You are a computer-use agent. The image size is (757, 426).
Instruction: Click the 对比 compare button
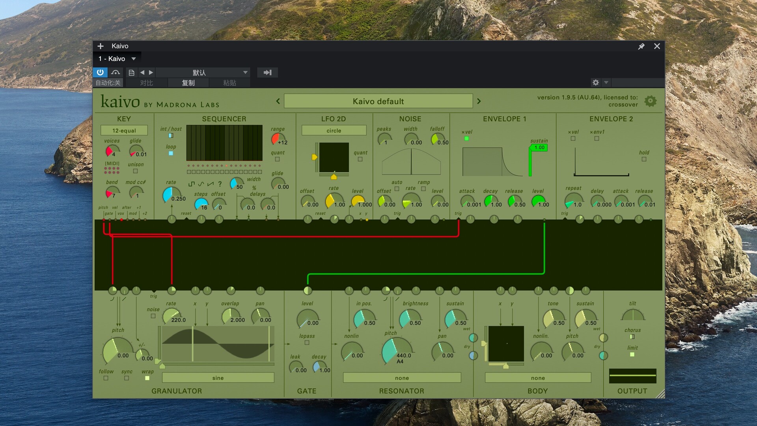coord(146,83)
